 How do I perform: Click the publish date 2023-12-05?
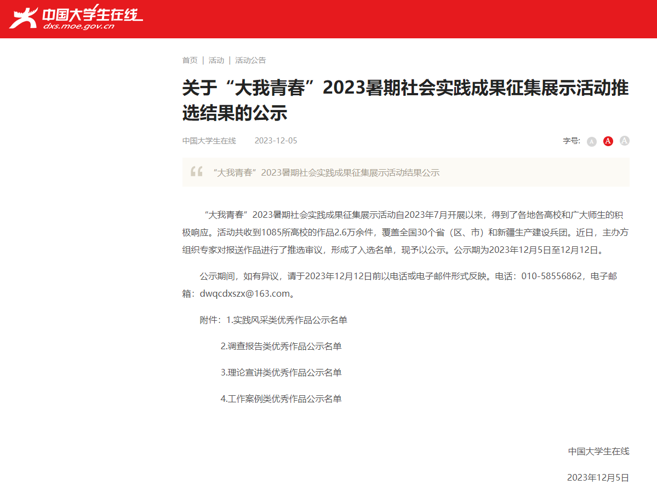coord(276,141)
